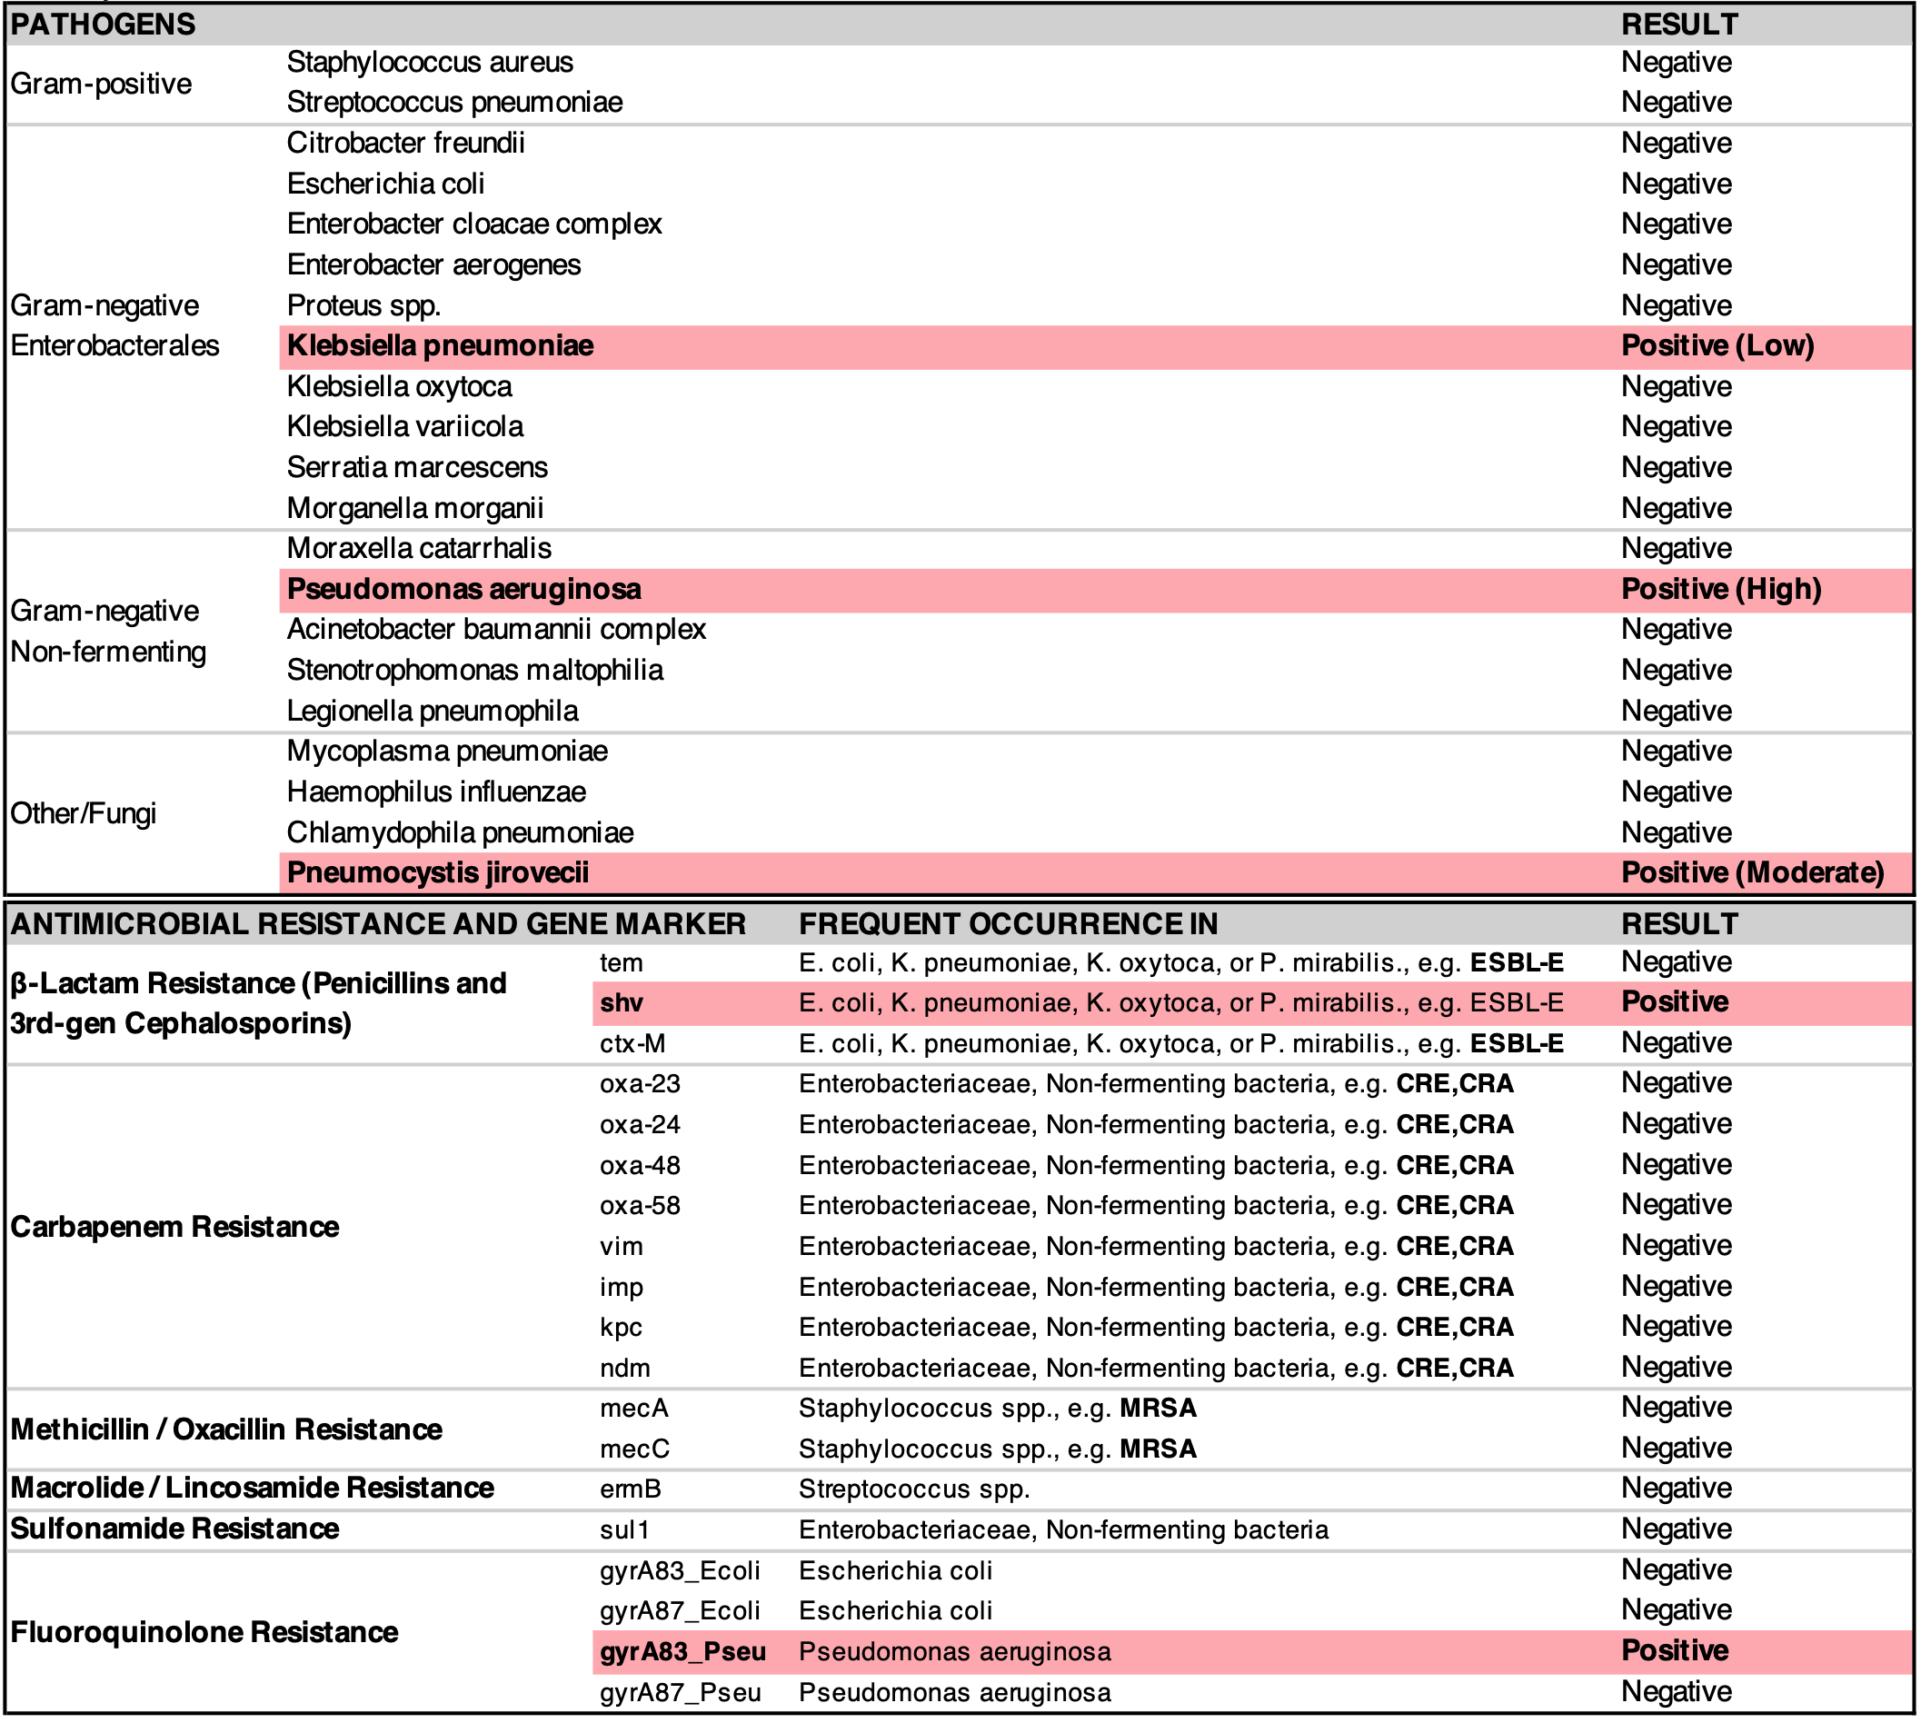This screenshot has width=1921, height=1723.
Task: Click the Legionella pneumophila row
Action: click(x=432, y=711)
